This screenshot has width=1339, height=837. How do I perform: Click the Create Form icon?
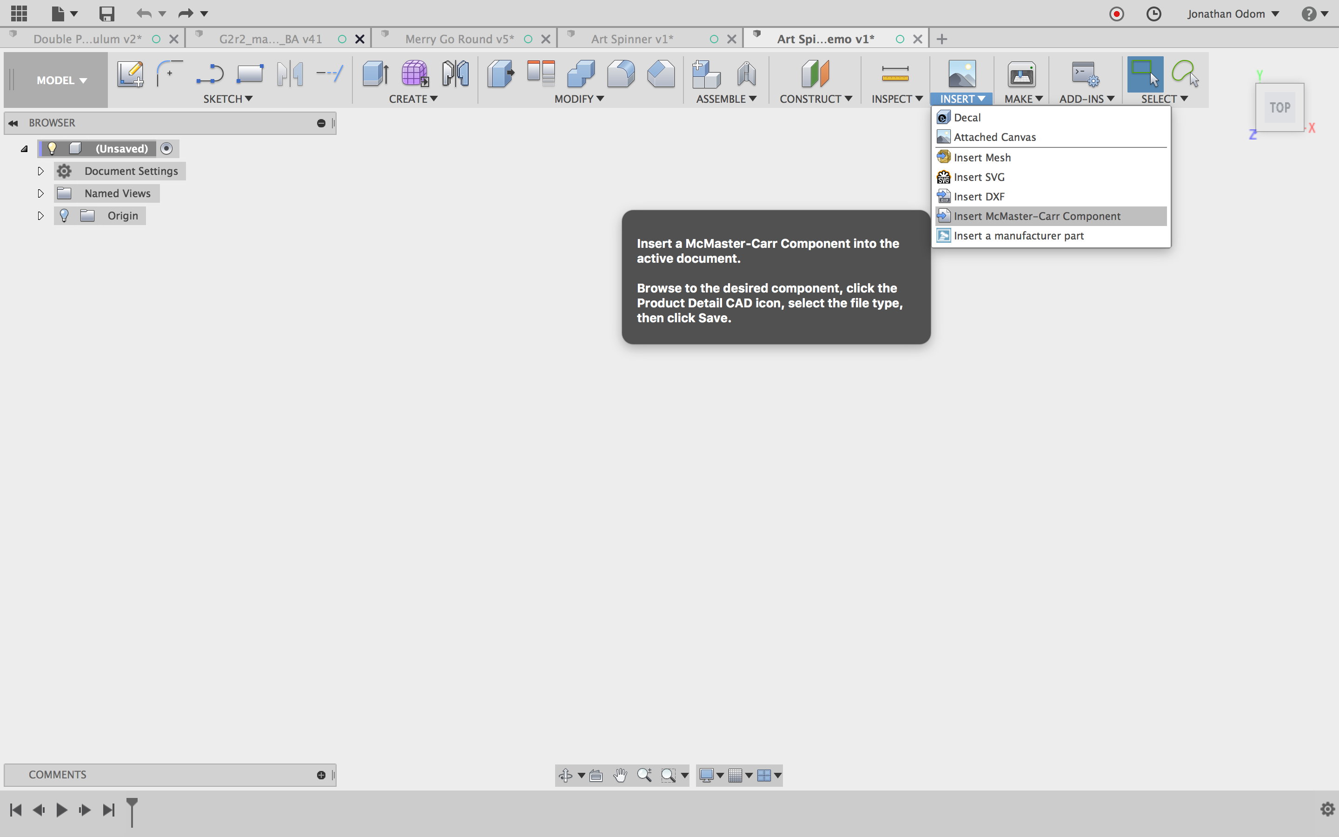coord(414,73)
